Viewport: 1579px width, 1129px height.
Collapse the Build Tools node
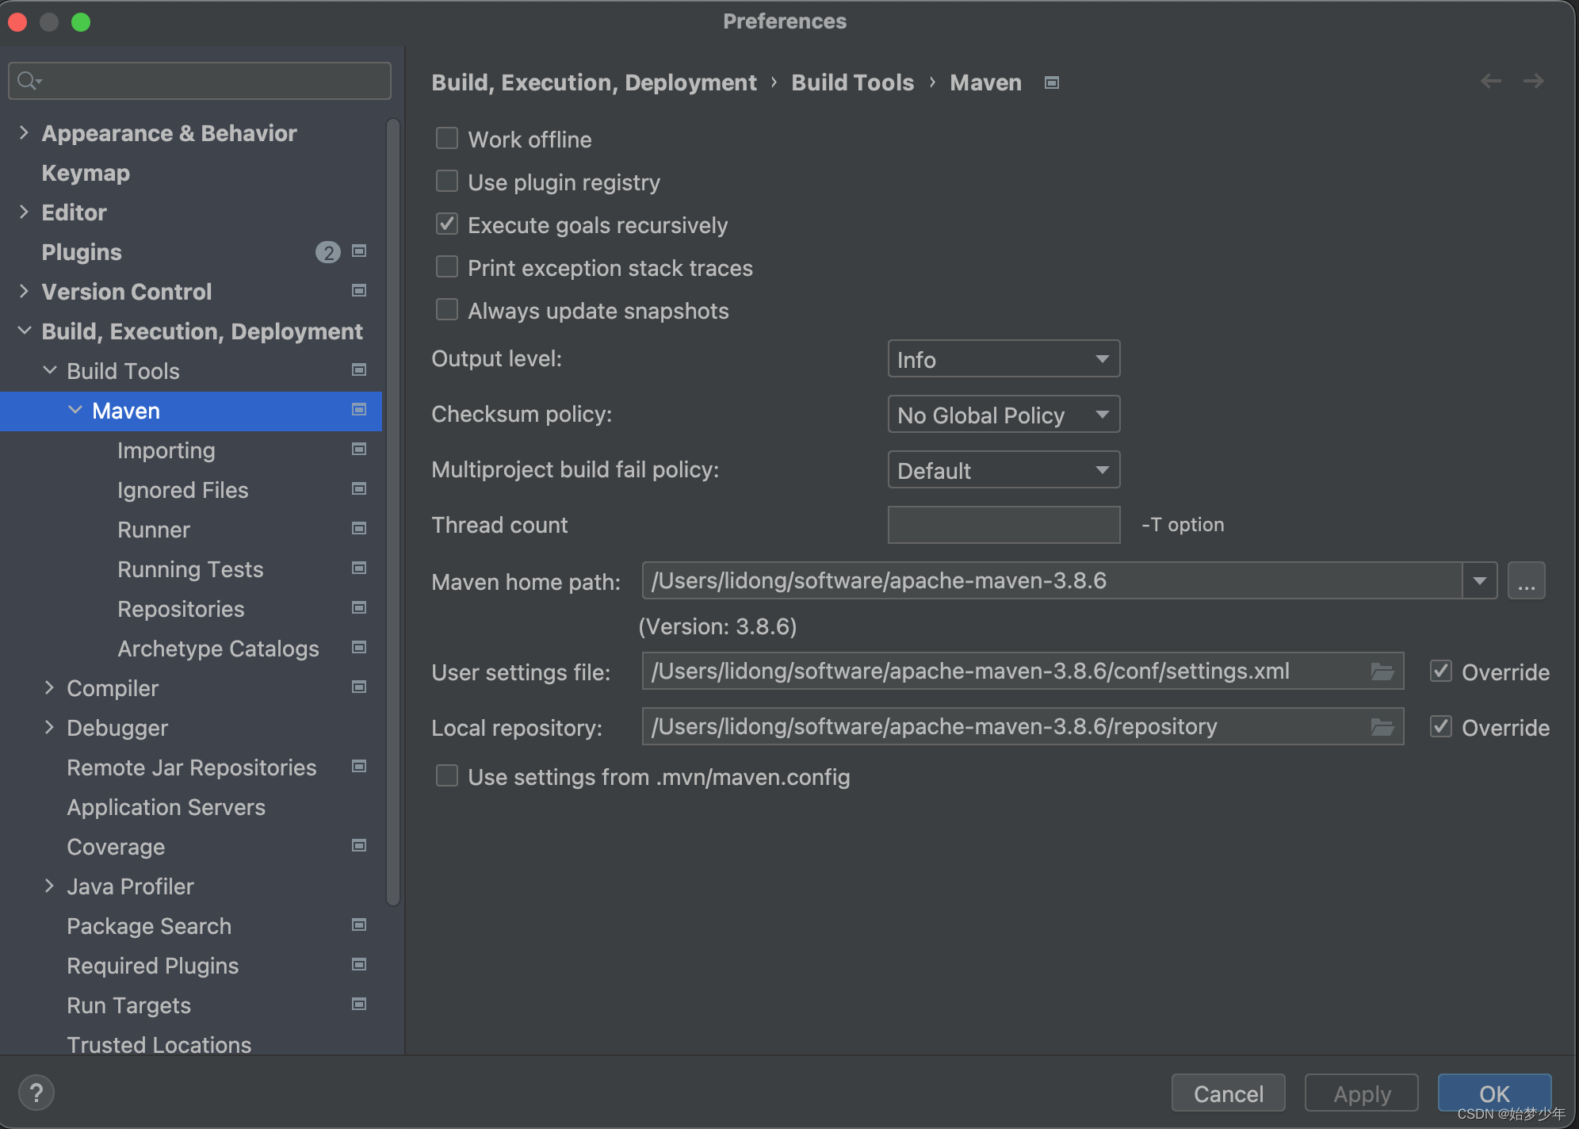pos(49,370)
